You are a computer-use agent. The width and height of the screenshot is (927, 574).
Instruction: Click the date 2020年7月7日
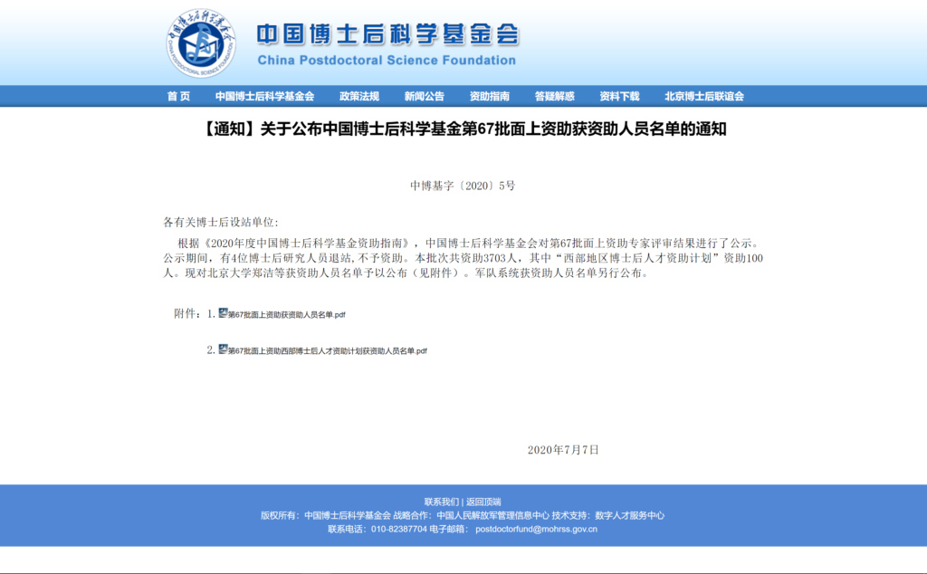[x=563, y=450]
